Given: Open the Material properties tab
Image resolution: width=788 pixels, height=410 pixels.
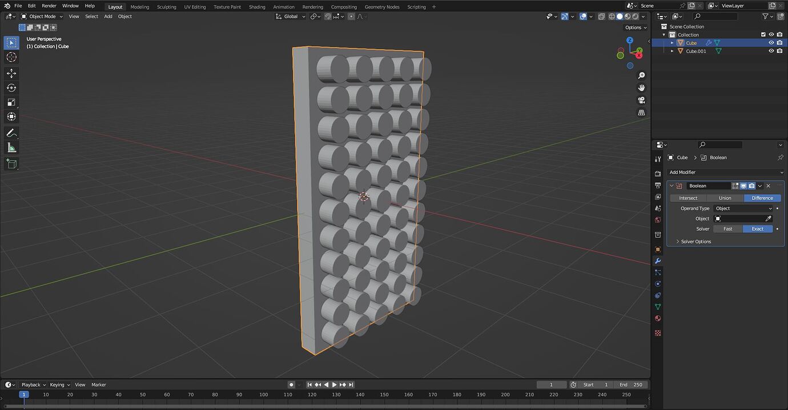Looking at the screenshot, I should point(658,319).
